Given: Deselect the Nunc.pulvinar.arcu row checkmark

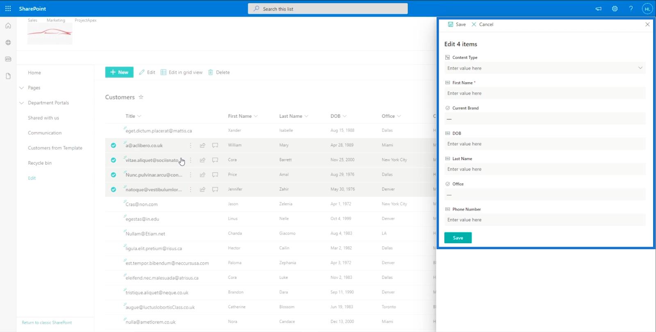Looking at the screenshot, I should pos(113,175).
